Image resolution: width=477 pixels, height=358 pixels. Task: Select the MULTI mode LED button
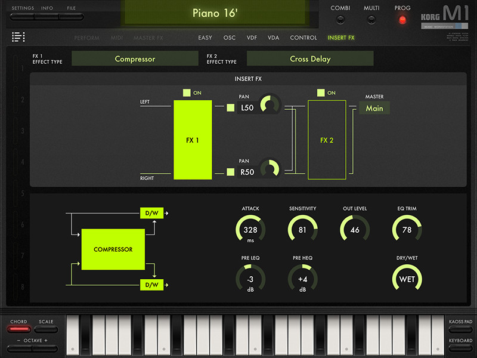tap(371, 20)
